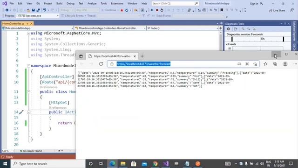This screenshot has width=298, height=168.
Task: Open the Analyze menu
Action: (x=92, y=3)
